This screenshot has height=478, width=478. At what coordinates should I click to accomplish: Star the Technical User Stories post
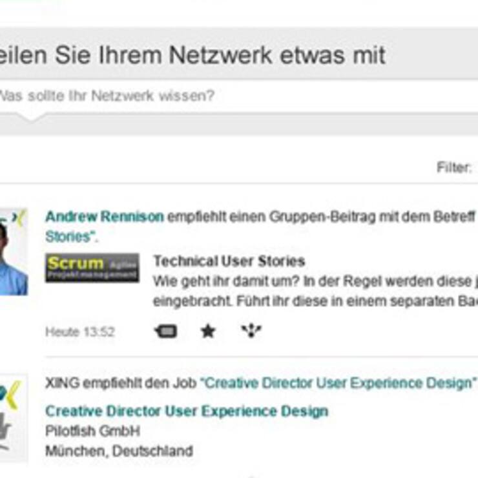[207, 331]
